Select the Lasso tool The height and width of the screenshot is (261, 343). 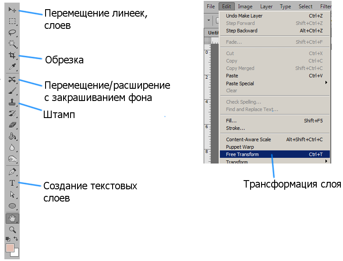pyautogui.click(x=12, y=33)
